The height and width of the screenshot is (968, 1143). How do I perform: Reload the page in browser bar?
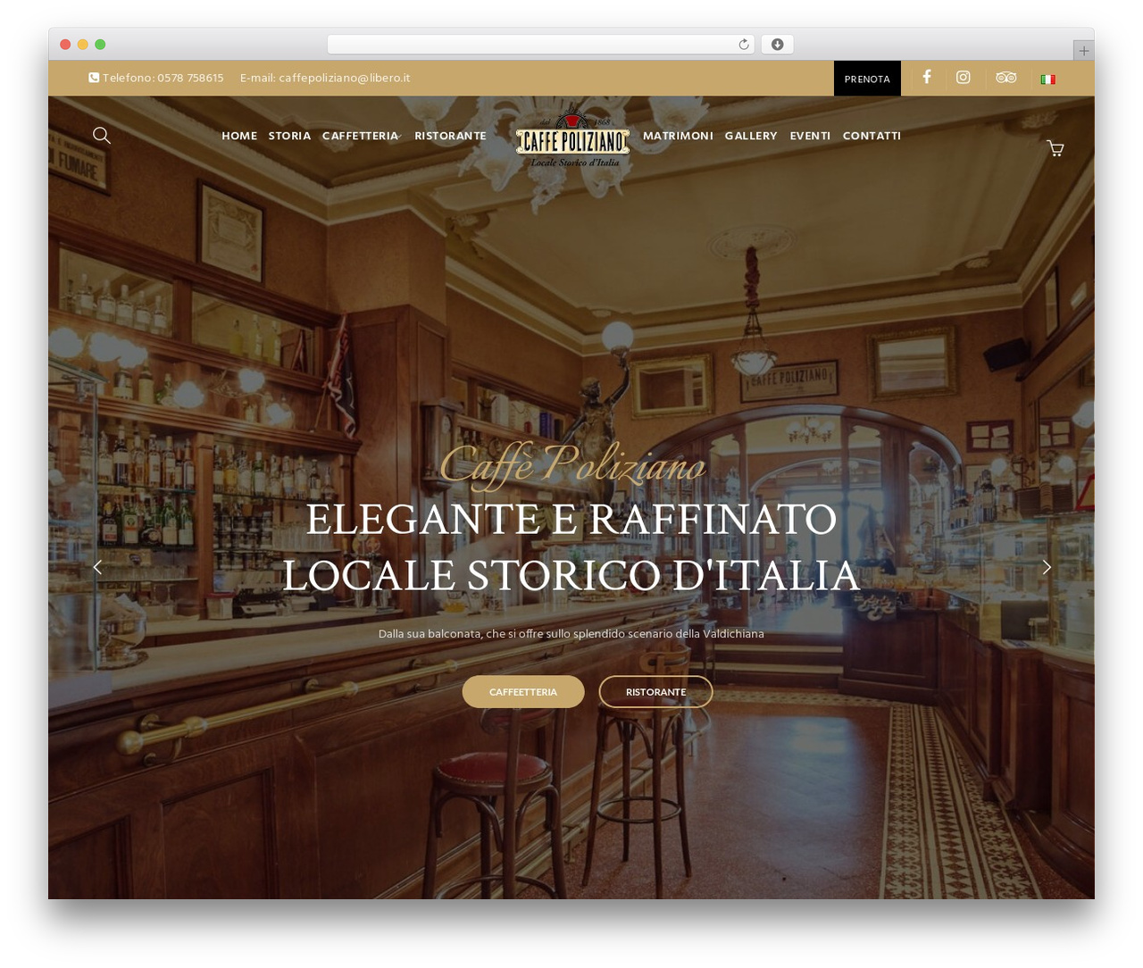[743, 45]
